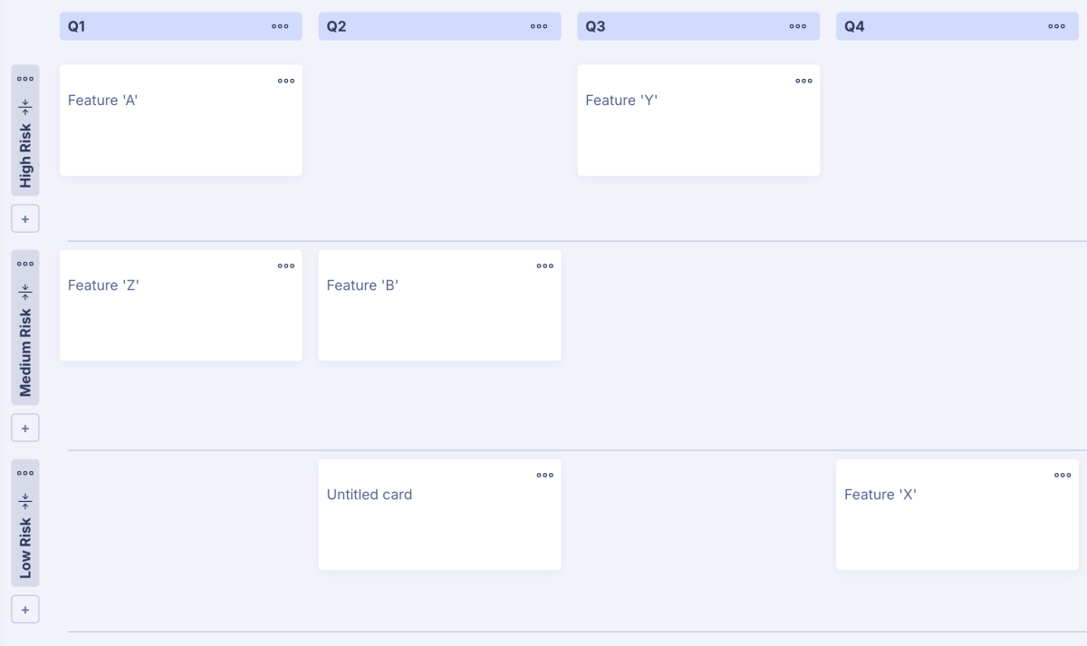Viewport: 1087px width, 646px height.
Task: Open the Untitled card options menu
Action: coord(545,475)
